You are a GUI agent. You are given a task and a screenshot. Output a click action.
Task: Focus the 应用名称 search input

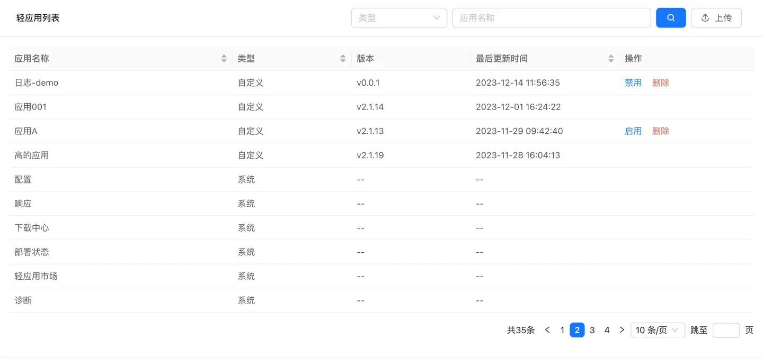pos(551,18)
